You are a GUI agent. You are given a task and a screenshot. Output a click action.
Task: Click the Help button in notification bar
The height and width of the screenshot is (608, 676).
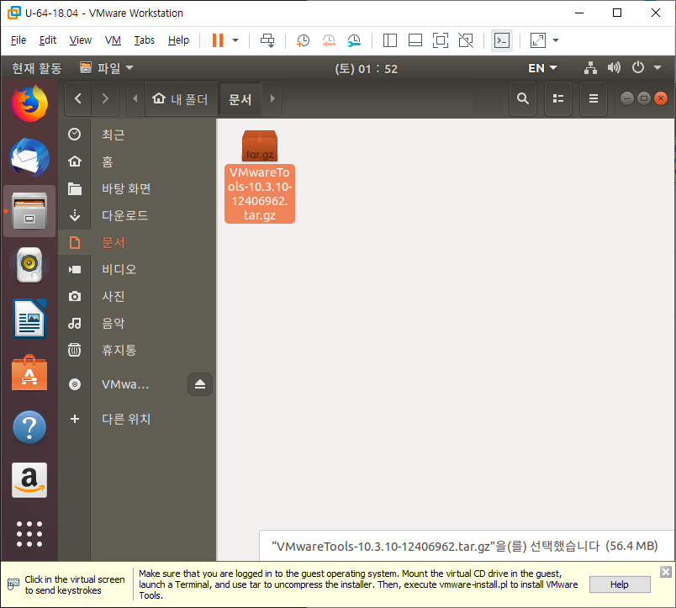(x=620, y=584)
